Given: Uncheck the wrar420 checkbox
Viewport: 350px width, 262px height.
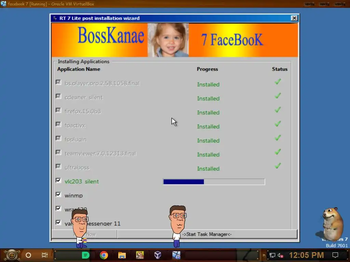Looking at the screenshot, I should pos(58,208).
